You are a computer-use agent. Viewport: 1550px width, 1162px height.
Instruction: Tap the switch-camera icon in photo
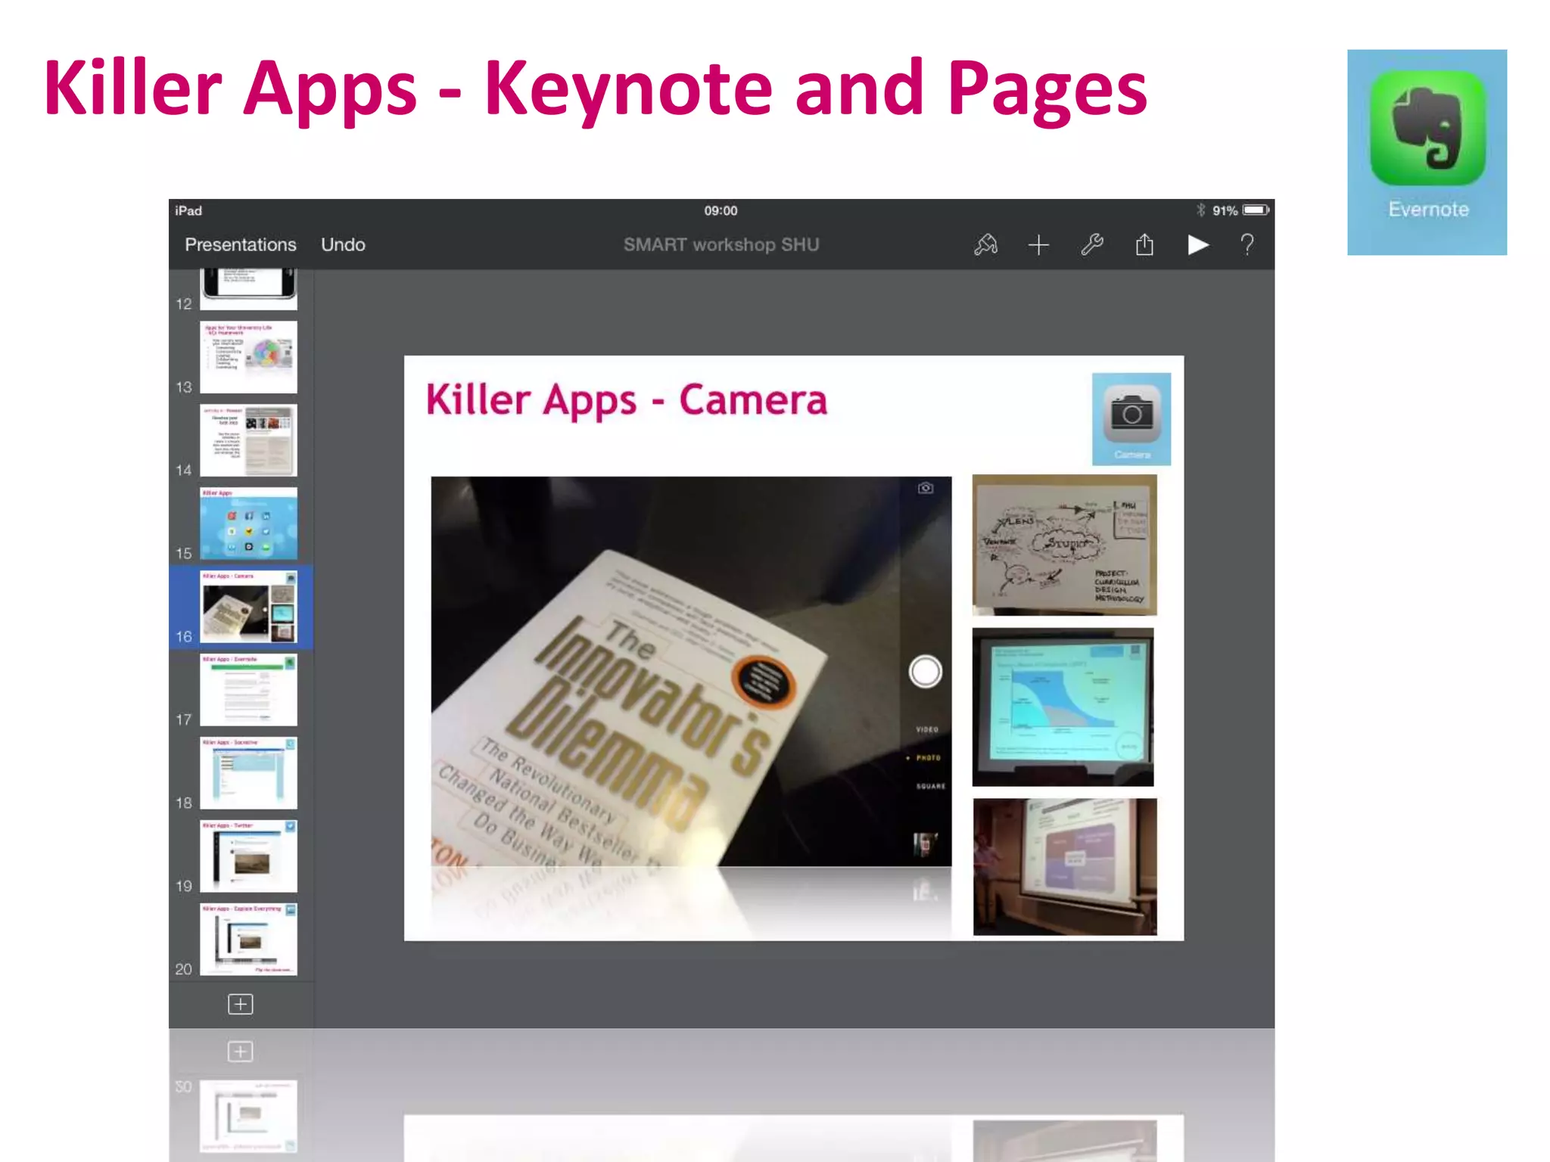[x=926, y=488]
